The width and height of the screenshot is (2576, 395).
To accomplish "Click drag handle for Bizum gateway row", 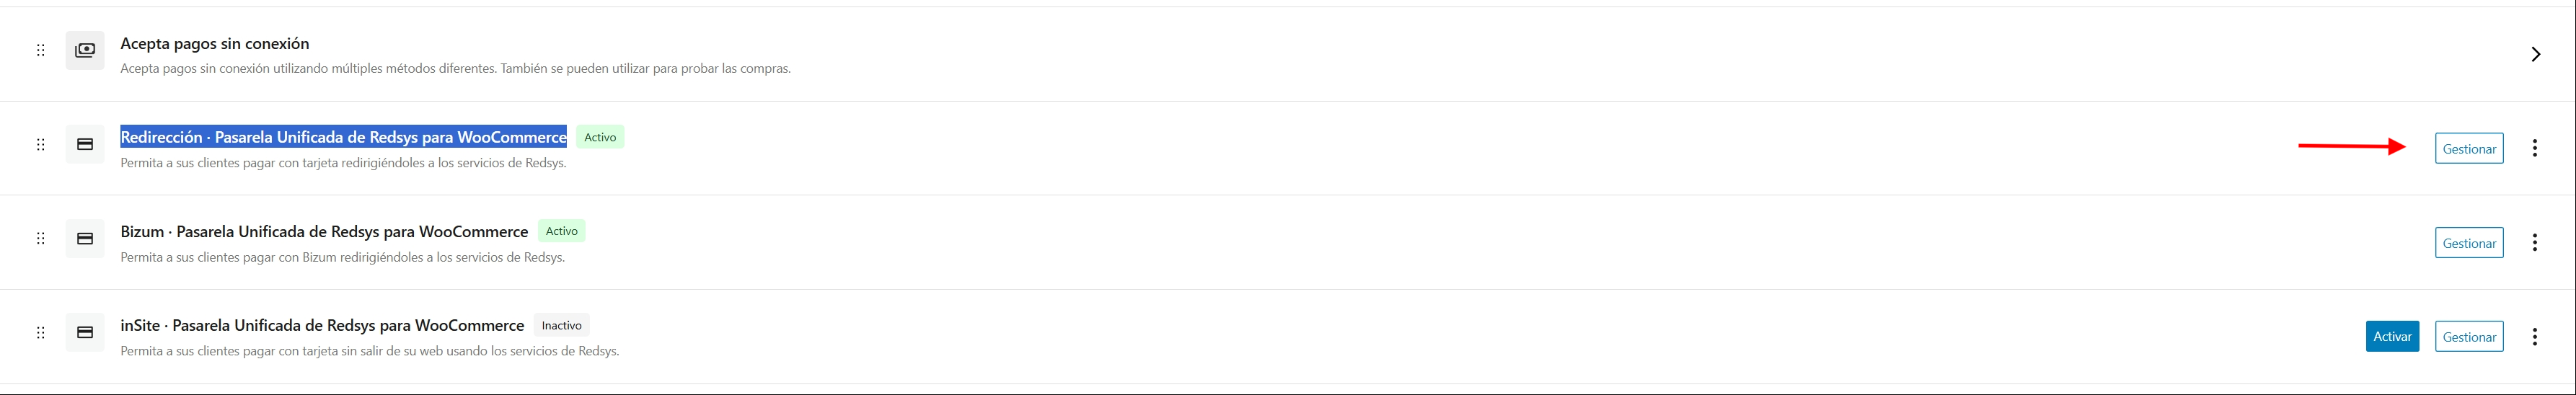I will 41,238.
